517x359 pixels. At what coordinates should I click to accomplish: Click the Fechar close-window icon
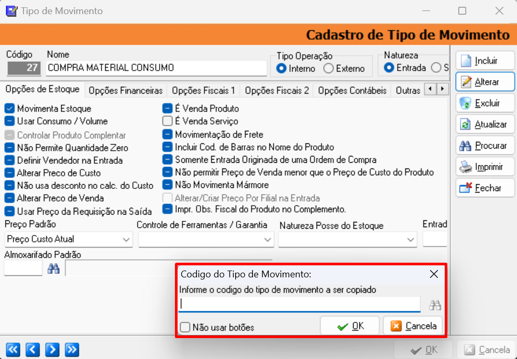[466, 188]
